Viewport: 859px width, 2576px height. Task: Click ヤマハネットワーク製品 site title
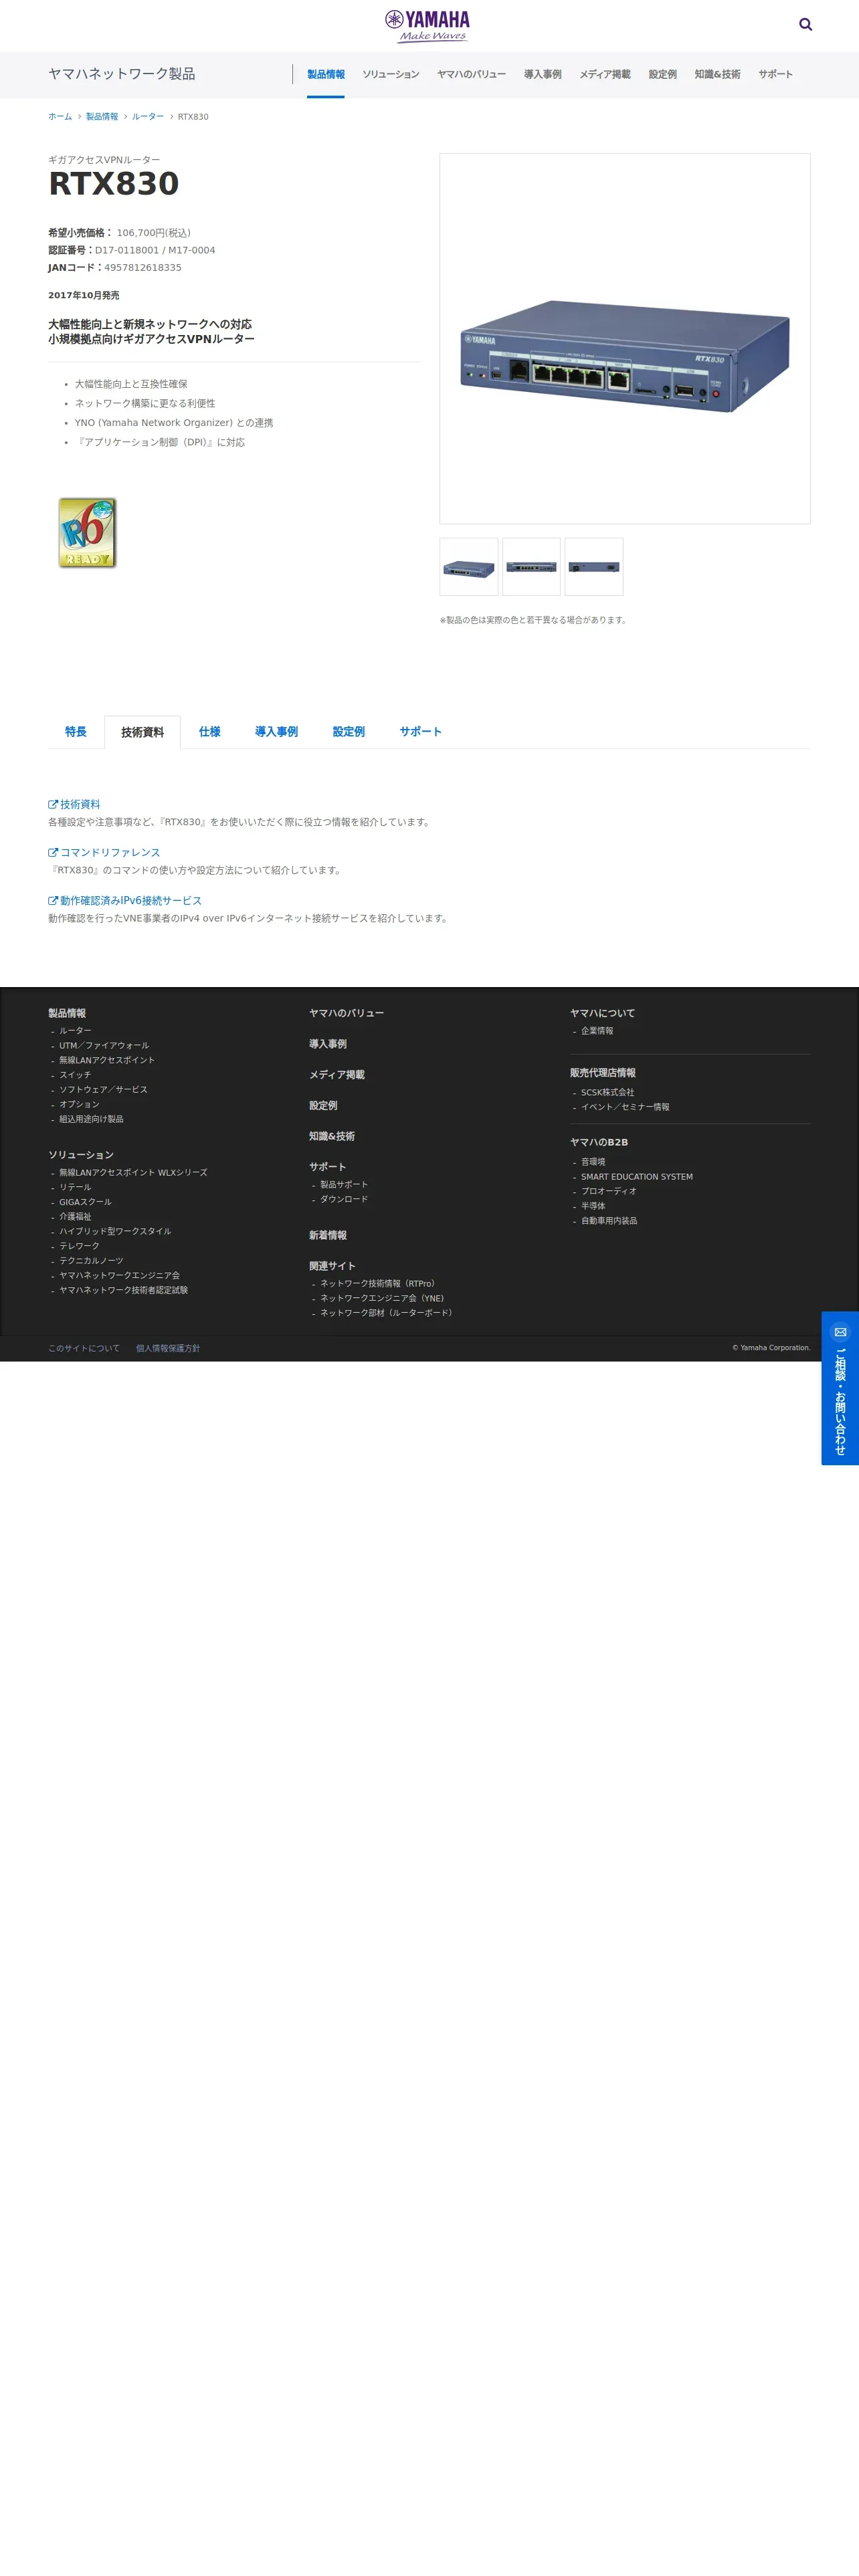(122, 74)
